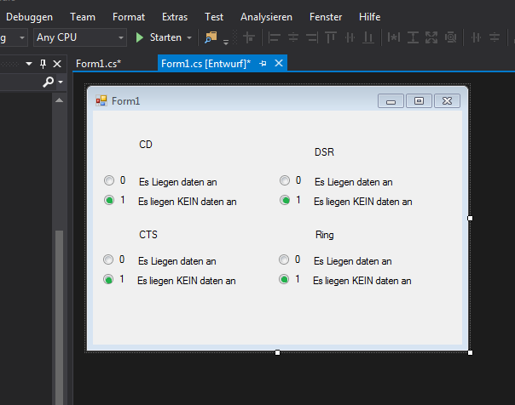
Task: Open the Extras menu
Action: (x=175, y=17)
